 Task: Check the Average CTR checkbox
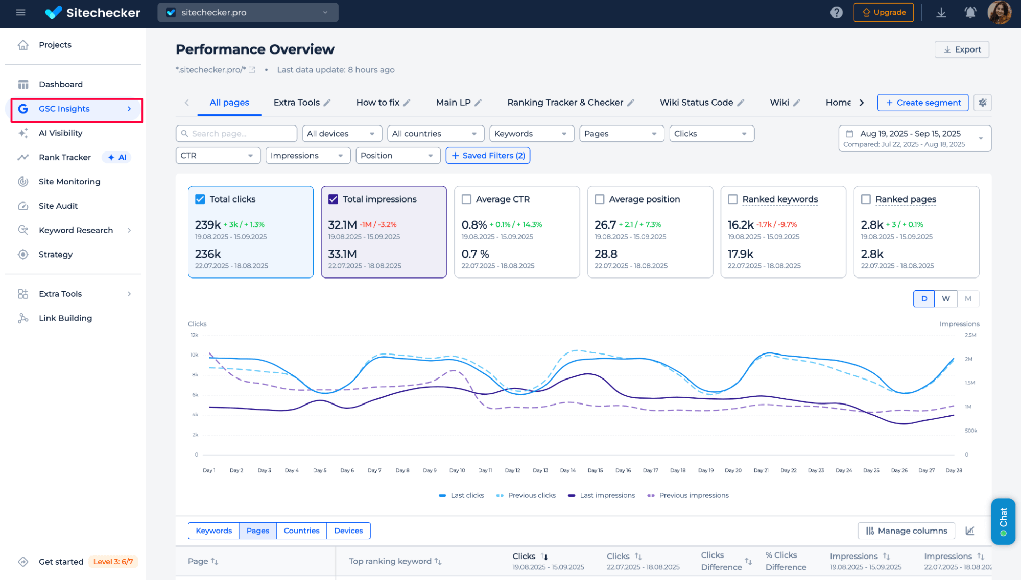466,199
